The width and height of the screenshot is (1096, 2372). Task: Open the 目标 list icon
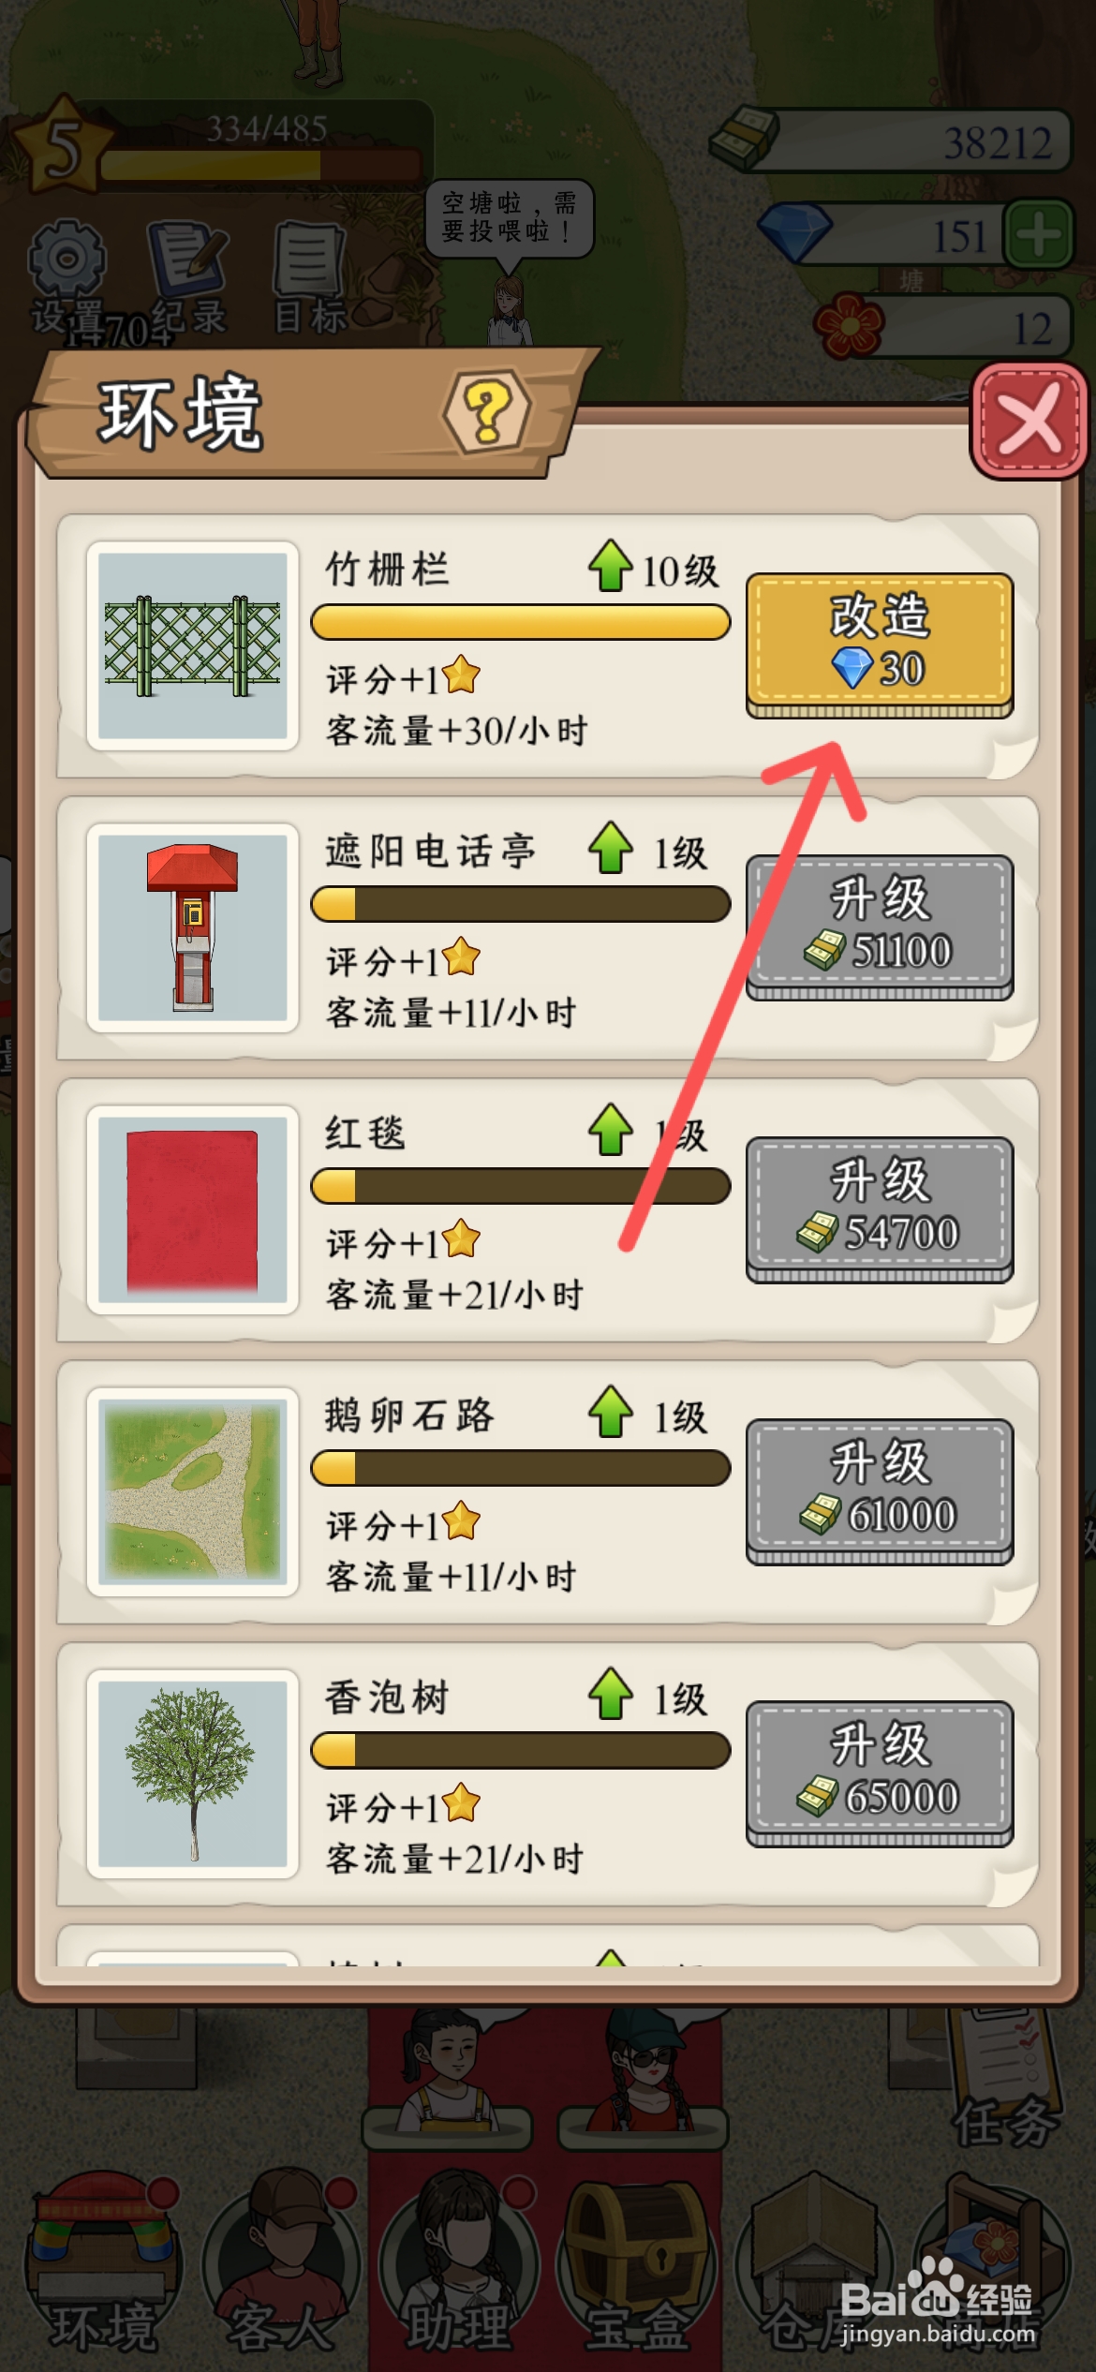point(309,276)
